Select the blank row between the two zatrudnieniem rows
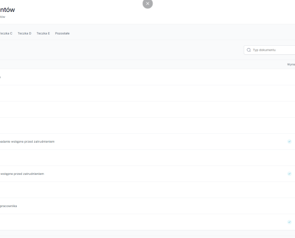The width and height of the screenshot is (295, 238). tap(147, 158)
